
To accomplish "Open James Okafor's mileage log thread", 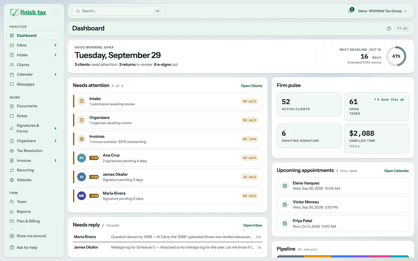I will [x=168, y=247].
